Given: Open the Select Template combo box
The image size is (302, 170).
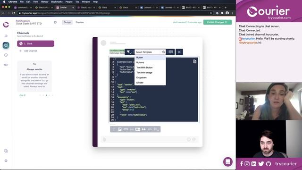Looking at the screenshot, I should point(150,52).
